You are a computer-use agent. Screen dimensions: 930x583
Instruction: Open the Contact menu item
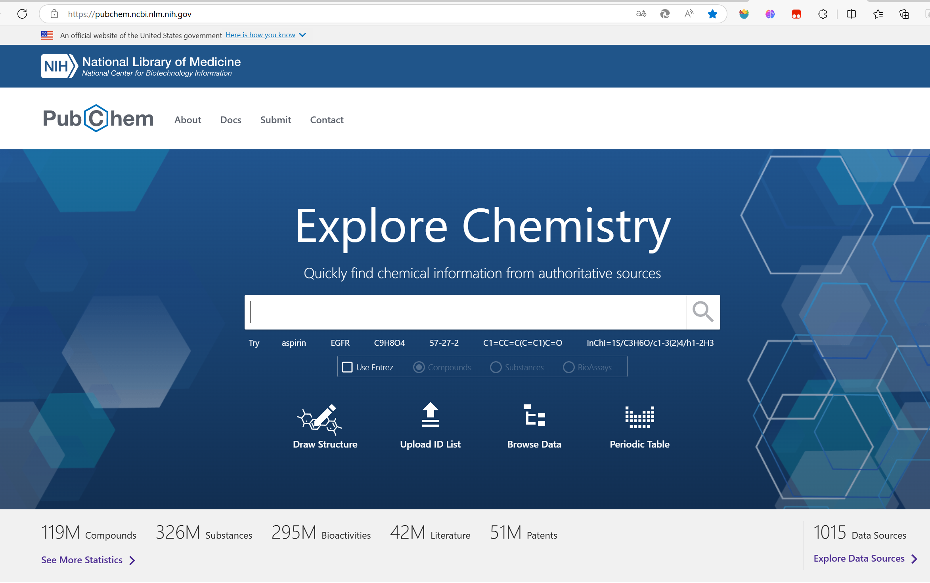click(327, 120)
